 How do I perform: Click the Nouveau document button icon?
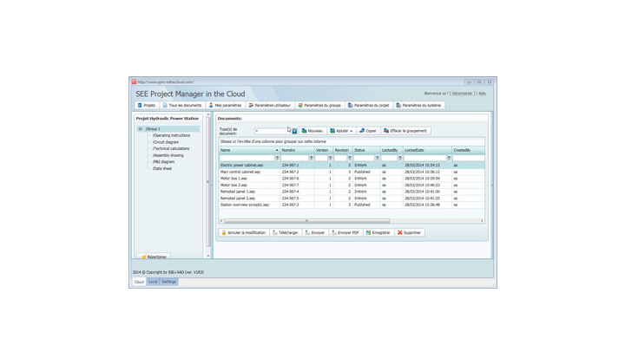pyautogui.click(x=305, y=131)
